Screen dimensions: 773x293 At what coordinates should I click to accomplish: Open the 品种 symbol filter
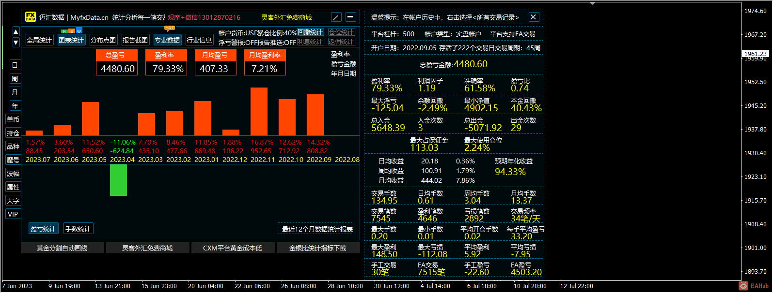13,146
